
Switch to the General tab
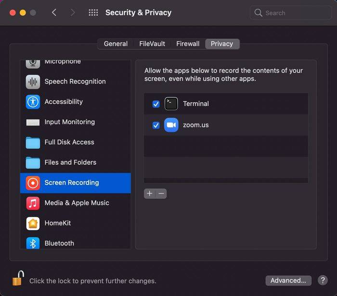[x=116, y=44]
